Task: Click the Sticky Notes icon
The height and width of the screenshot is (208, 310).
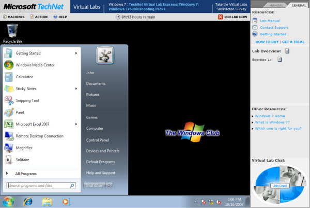Action: tap(9, 89)
